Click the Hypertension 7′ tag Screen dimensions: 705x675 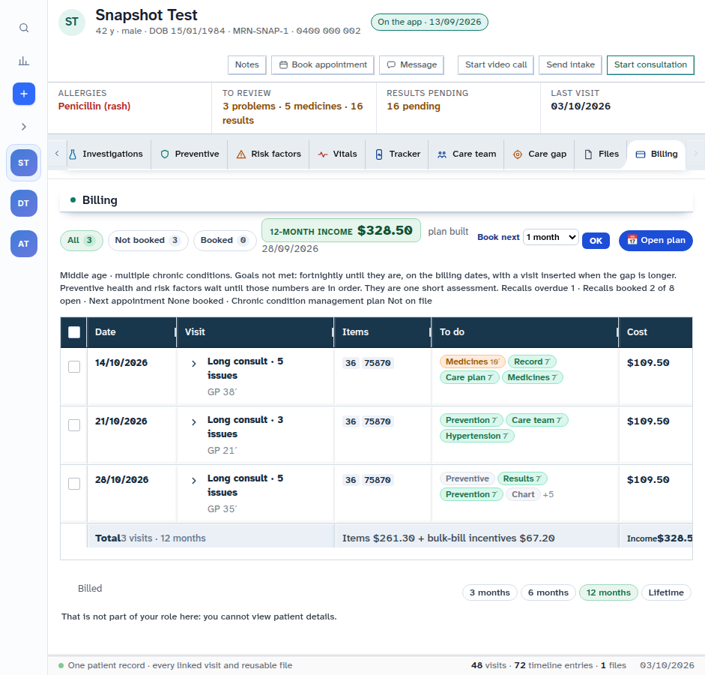pyautogui.click(x=476, y=436)
